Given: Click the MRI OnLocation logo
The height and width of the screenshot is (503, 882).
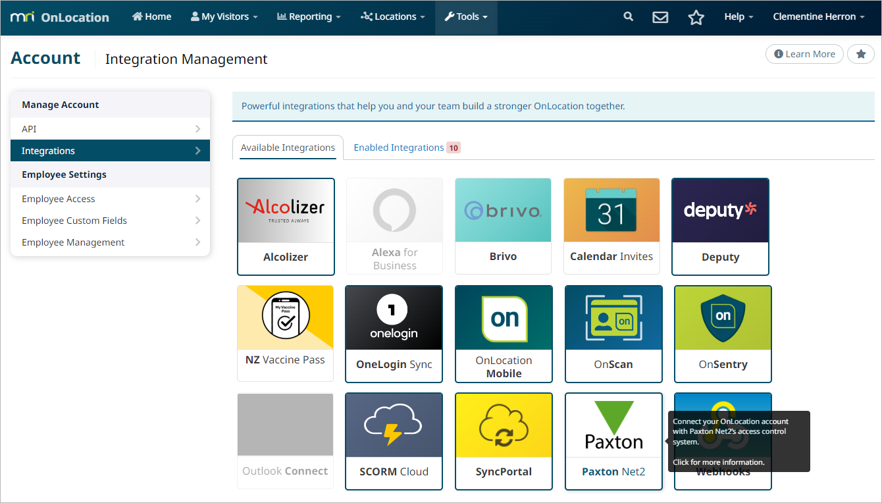Looking at the screenshot, I should pos(60,17).
